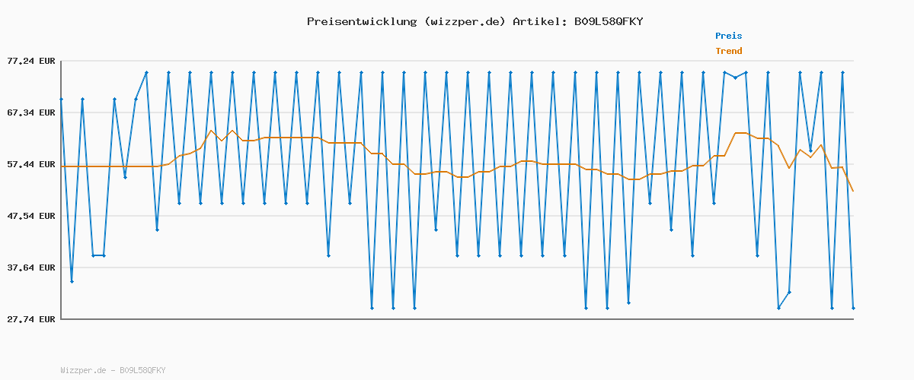
Task: Click the 57.44 EUR axis label
Action: point(31,164)
